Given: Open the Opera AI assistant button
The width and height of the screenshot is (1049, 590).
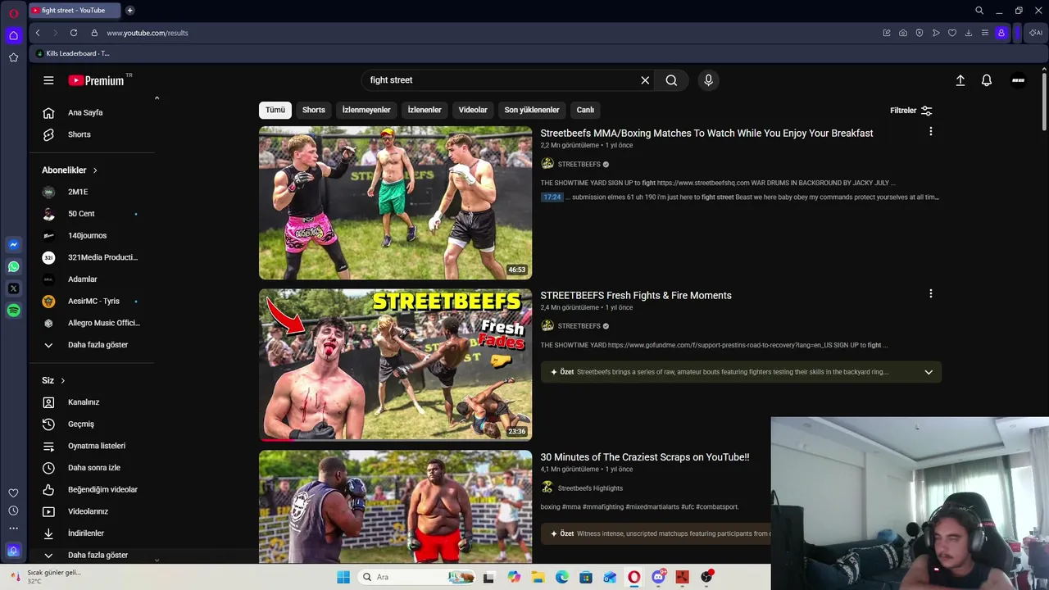Looking at the screenshot, I should [x=1036, y=33].
